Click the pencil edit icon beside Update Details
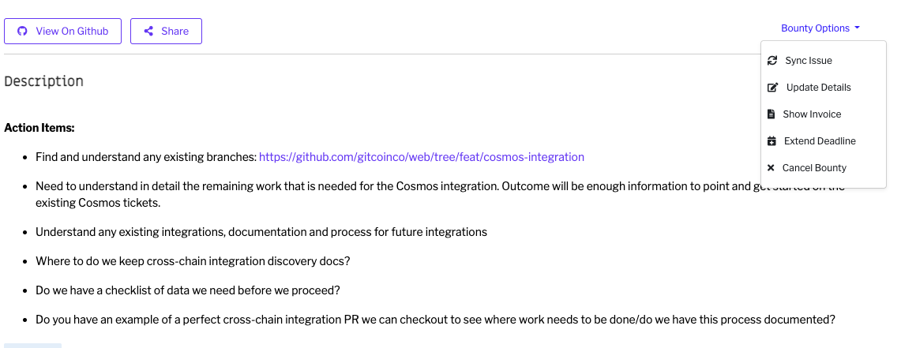Viewport: 901px width, 348px height. click(x=773, y=88)
